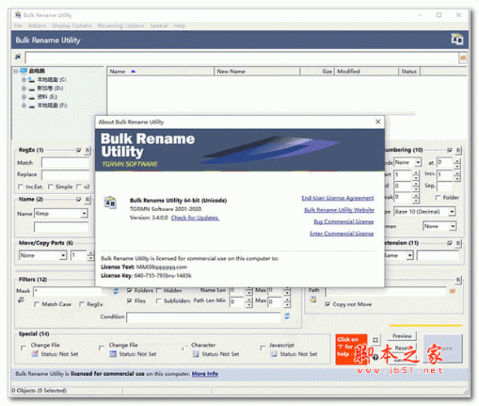Increment the Numbering at value stepper
The width and height of the screenshot is (479, 406).
point(457,160)
